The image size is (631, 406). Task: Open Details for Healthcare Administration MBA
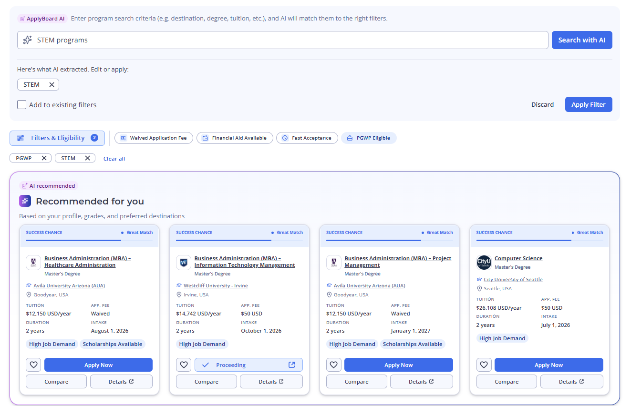pos(121,382)
